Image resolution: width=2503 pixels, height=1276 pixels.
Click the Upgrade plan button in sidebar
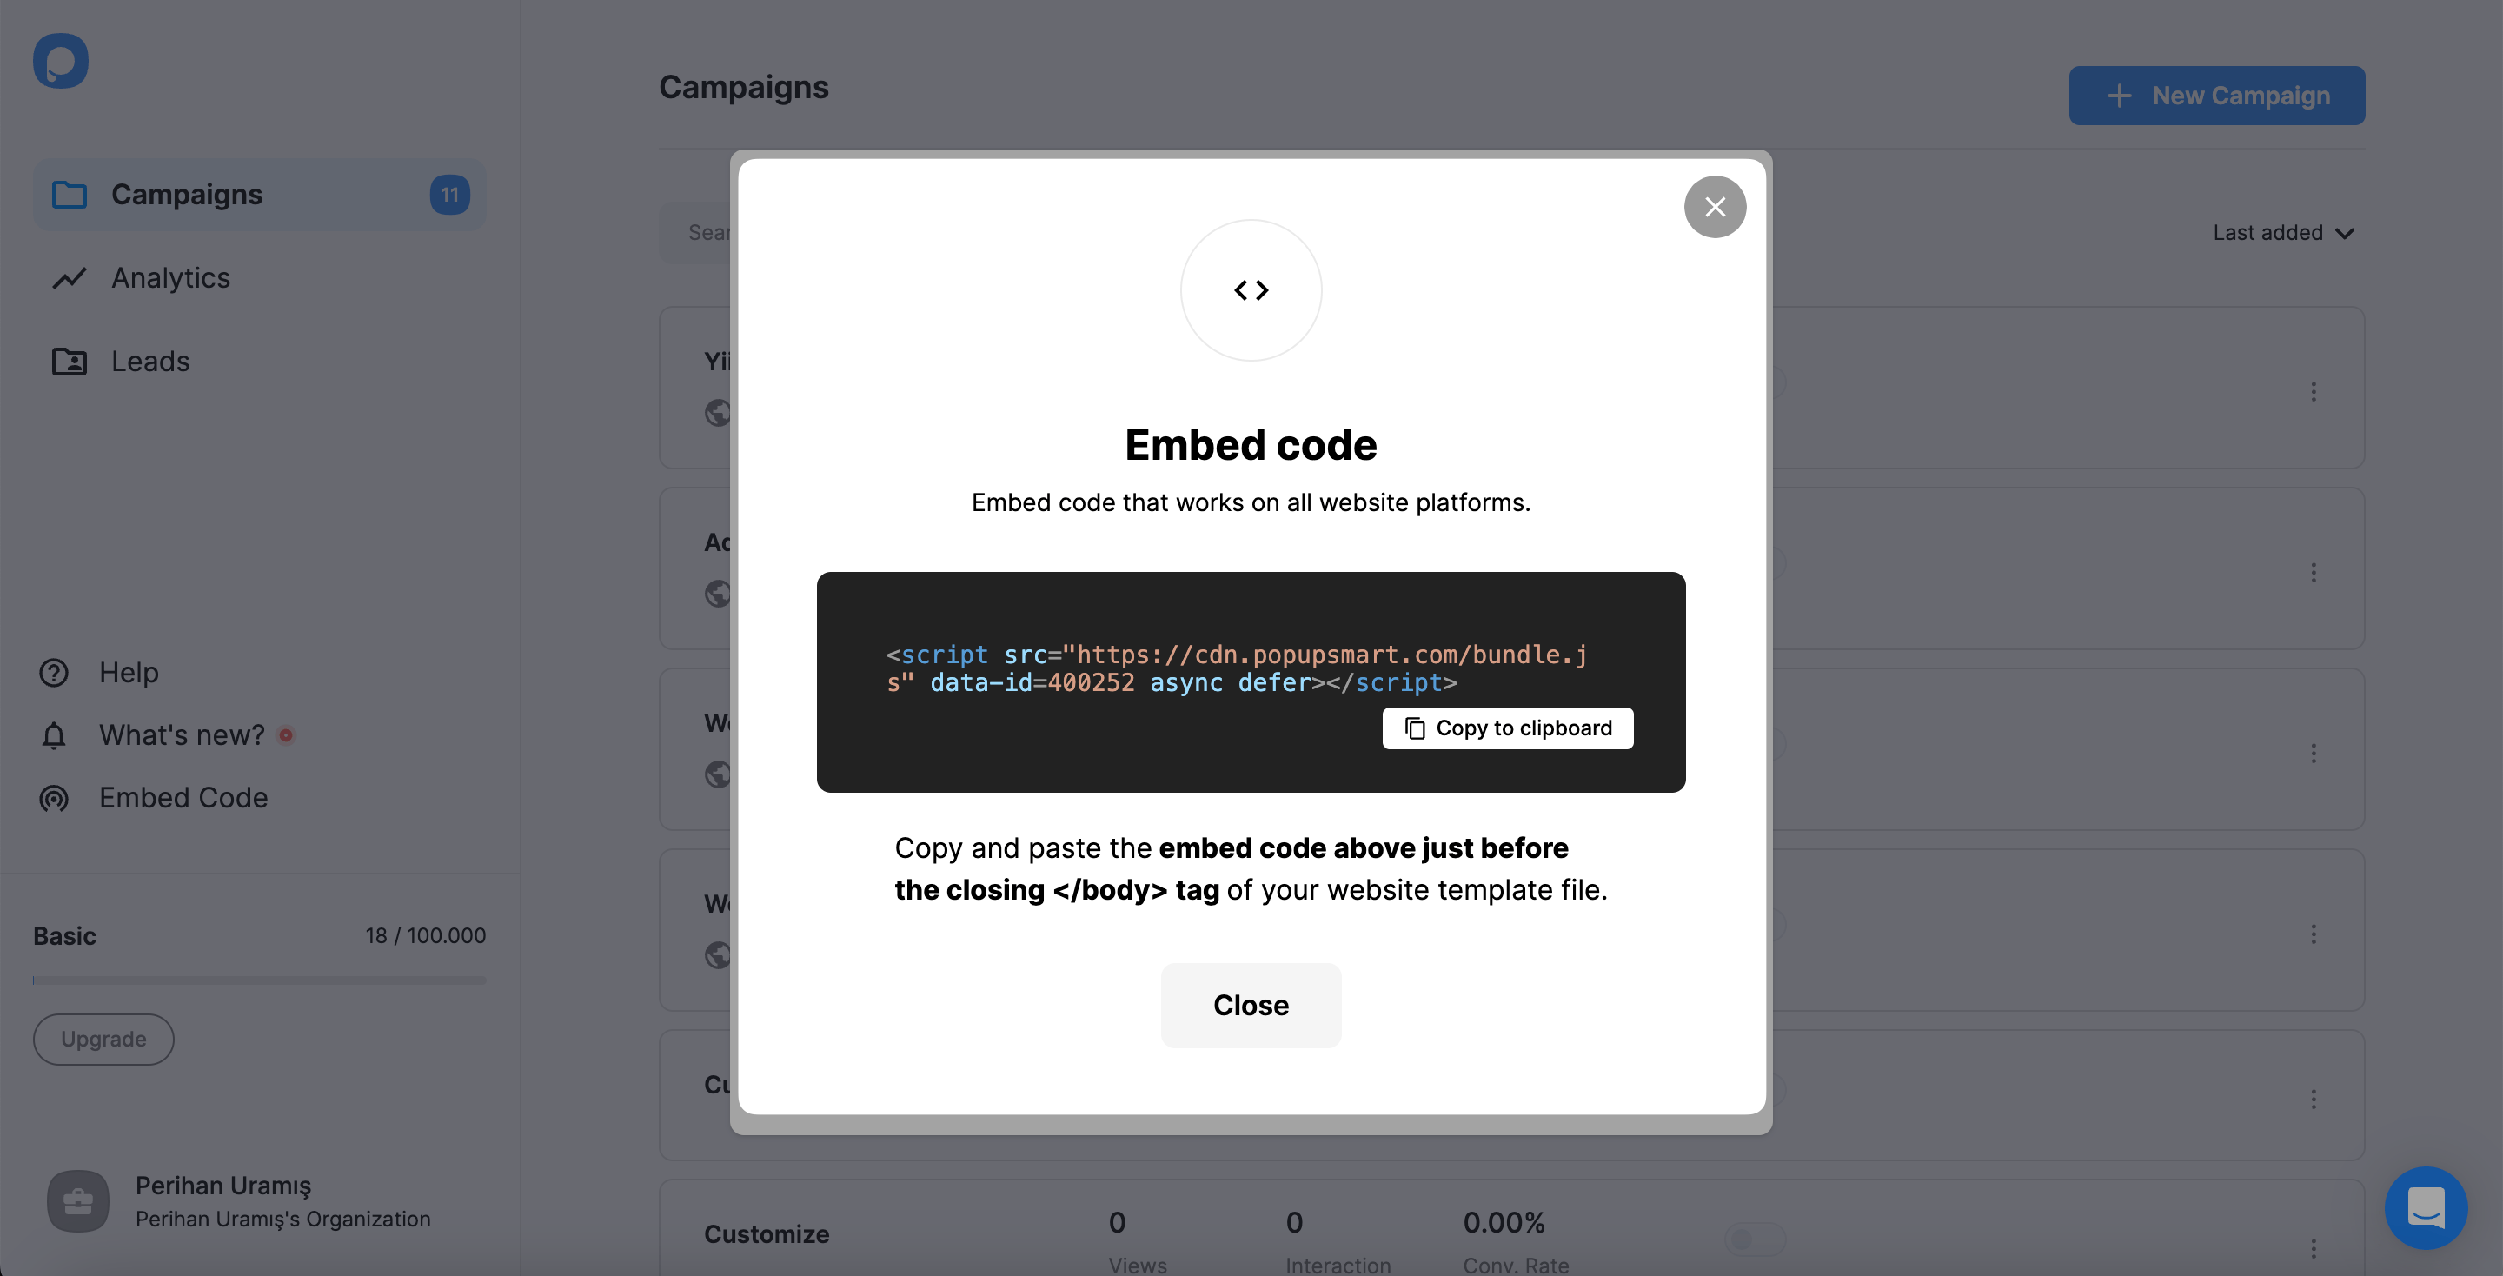[103, 1039]
